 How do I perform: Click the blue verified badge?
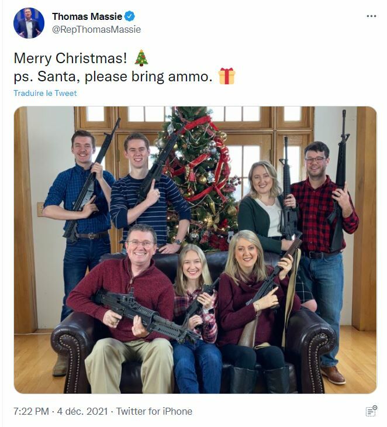coord(130,16)
